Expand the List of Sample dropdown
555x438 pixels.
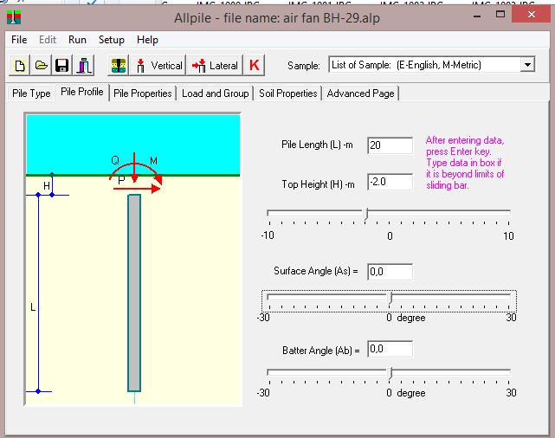(x=527, y=65)
